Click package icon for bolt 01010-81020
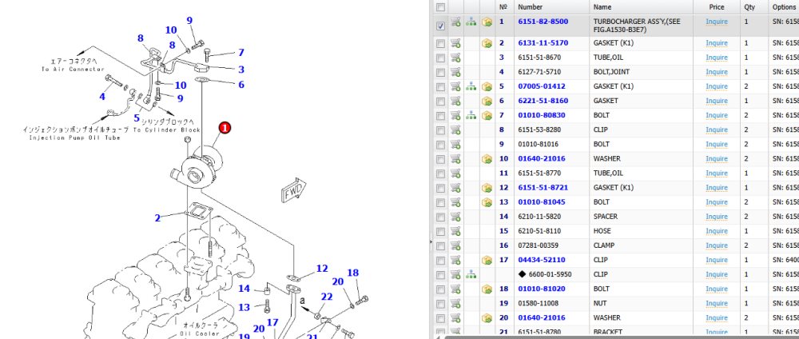This screenshot has width=799, height=339. (x=487, y=289)
